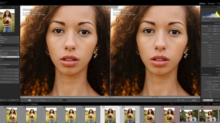Toggle the Link Focus lock icon

click(x=48, y=100)
